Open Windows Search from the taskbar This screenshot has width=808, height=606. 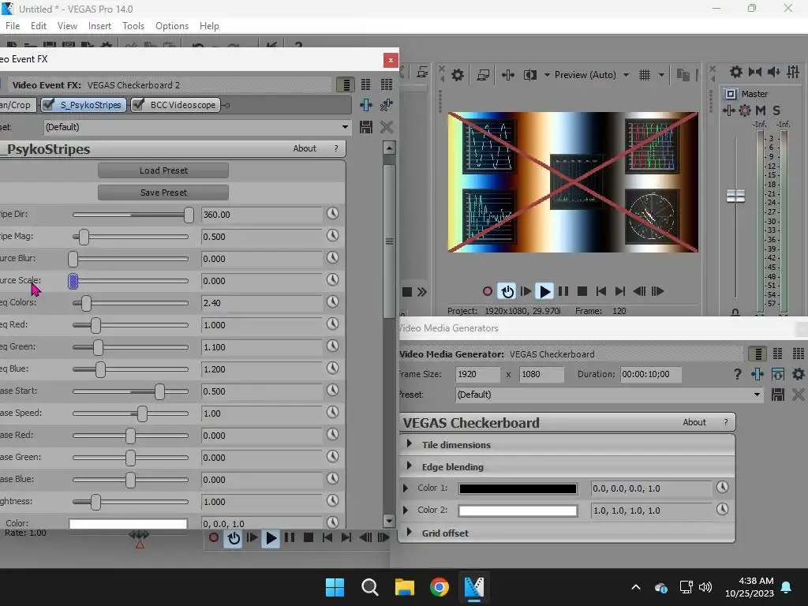point(370,587)
